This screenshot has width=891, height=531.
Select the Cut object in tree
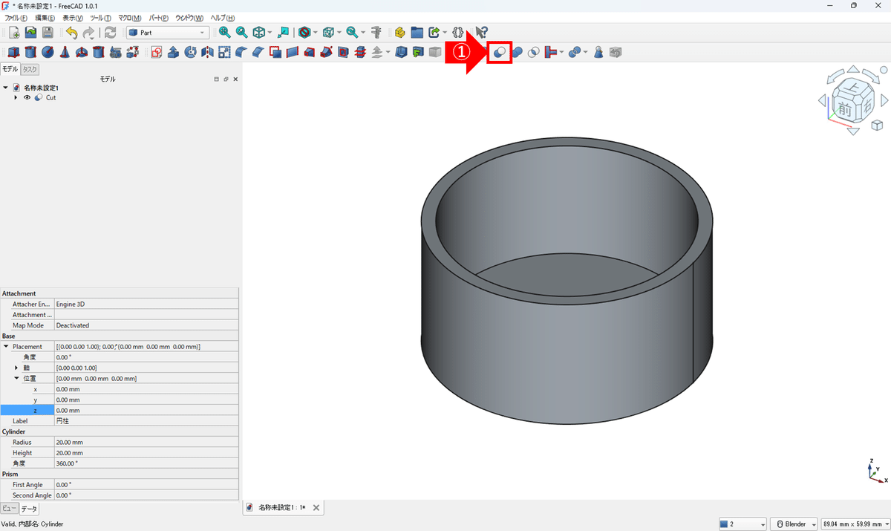tap(50, 97)
